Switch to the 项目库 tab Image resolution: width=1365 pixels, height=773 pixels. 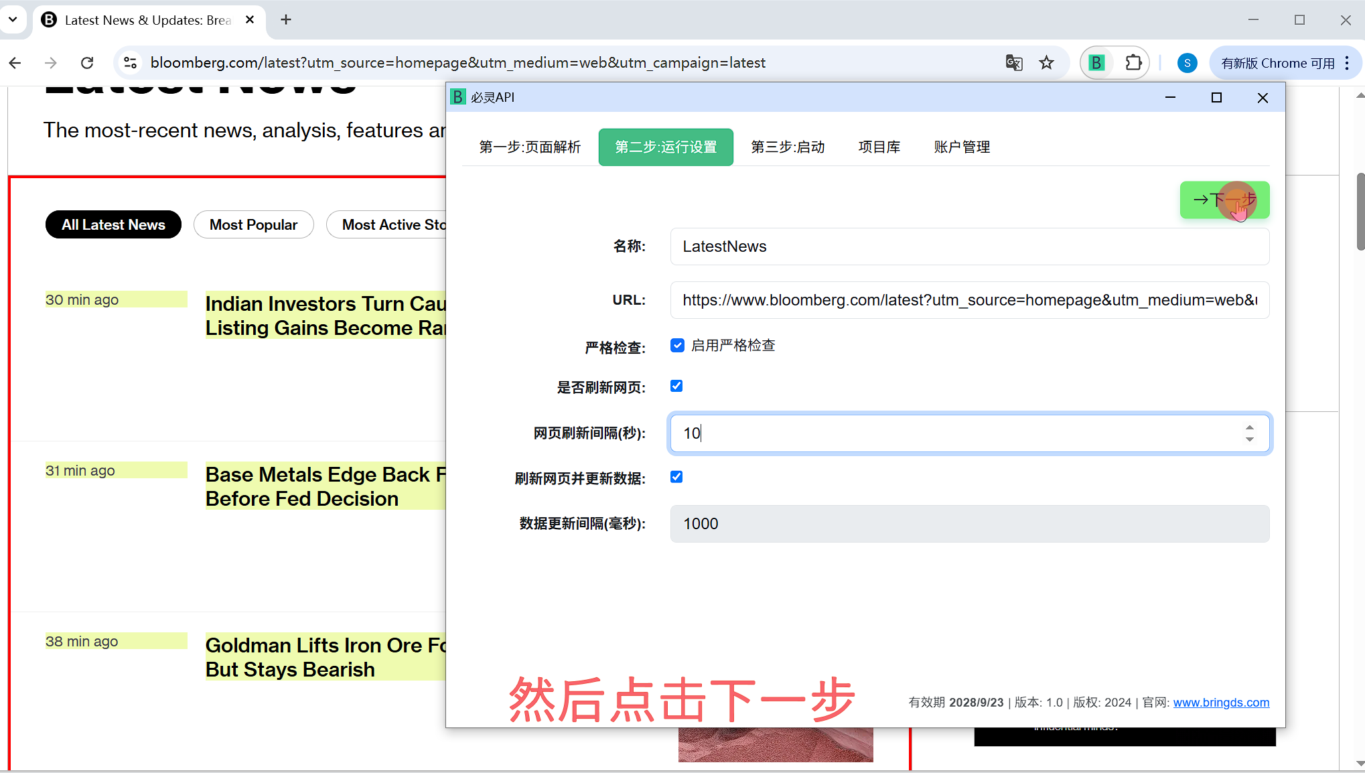[x=879, y=147]
